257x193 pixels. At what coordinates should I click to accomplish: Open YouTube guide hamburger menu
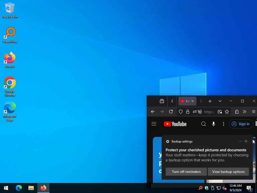[154, 124]
